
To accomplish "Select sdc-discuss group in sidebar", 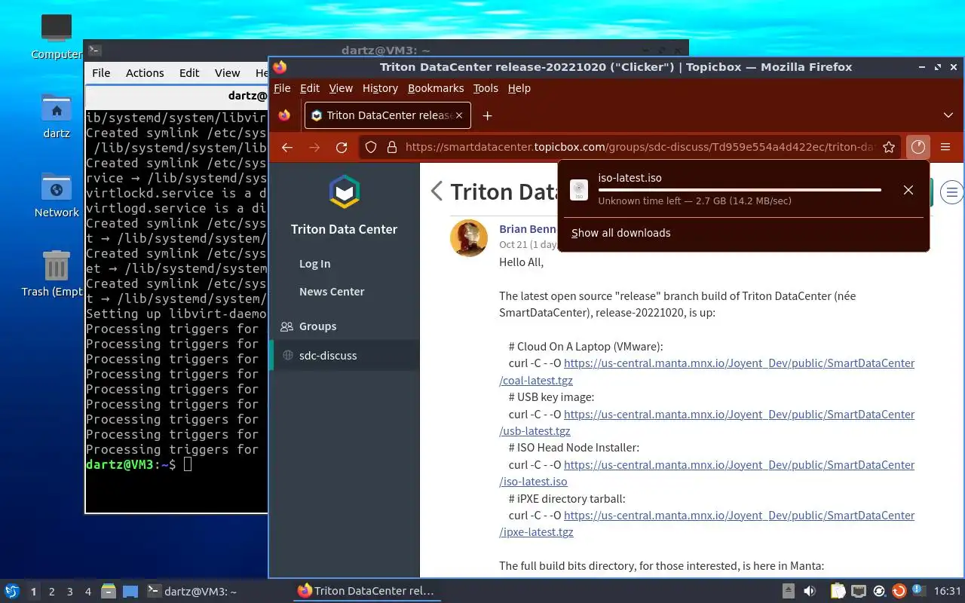I will (328, 355).
